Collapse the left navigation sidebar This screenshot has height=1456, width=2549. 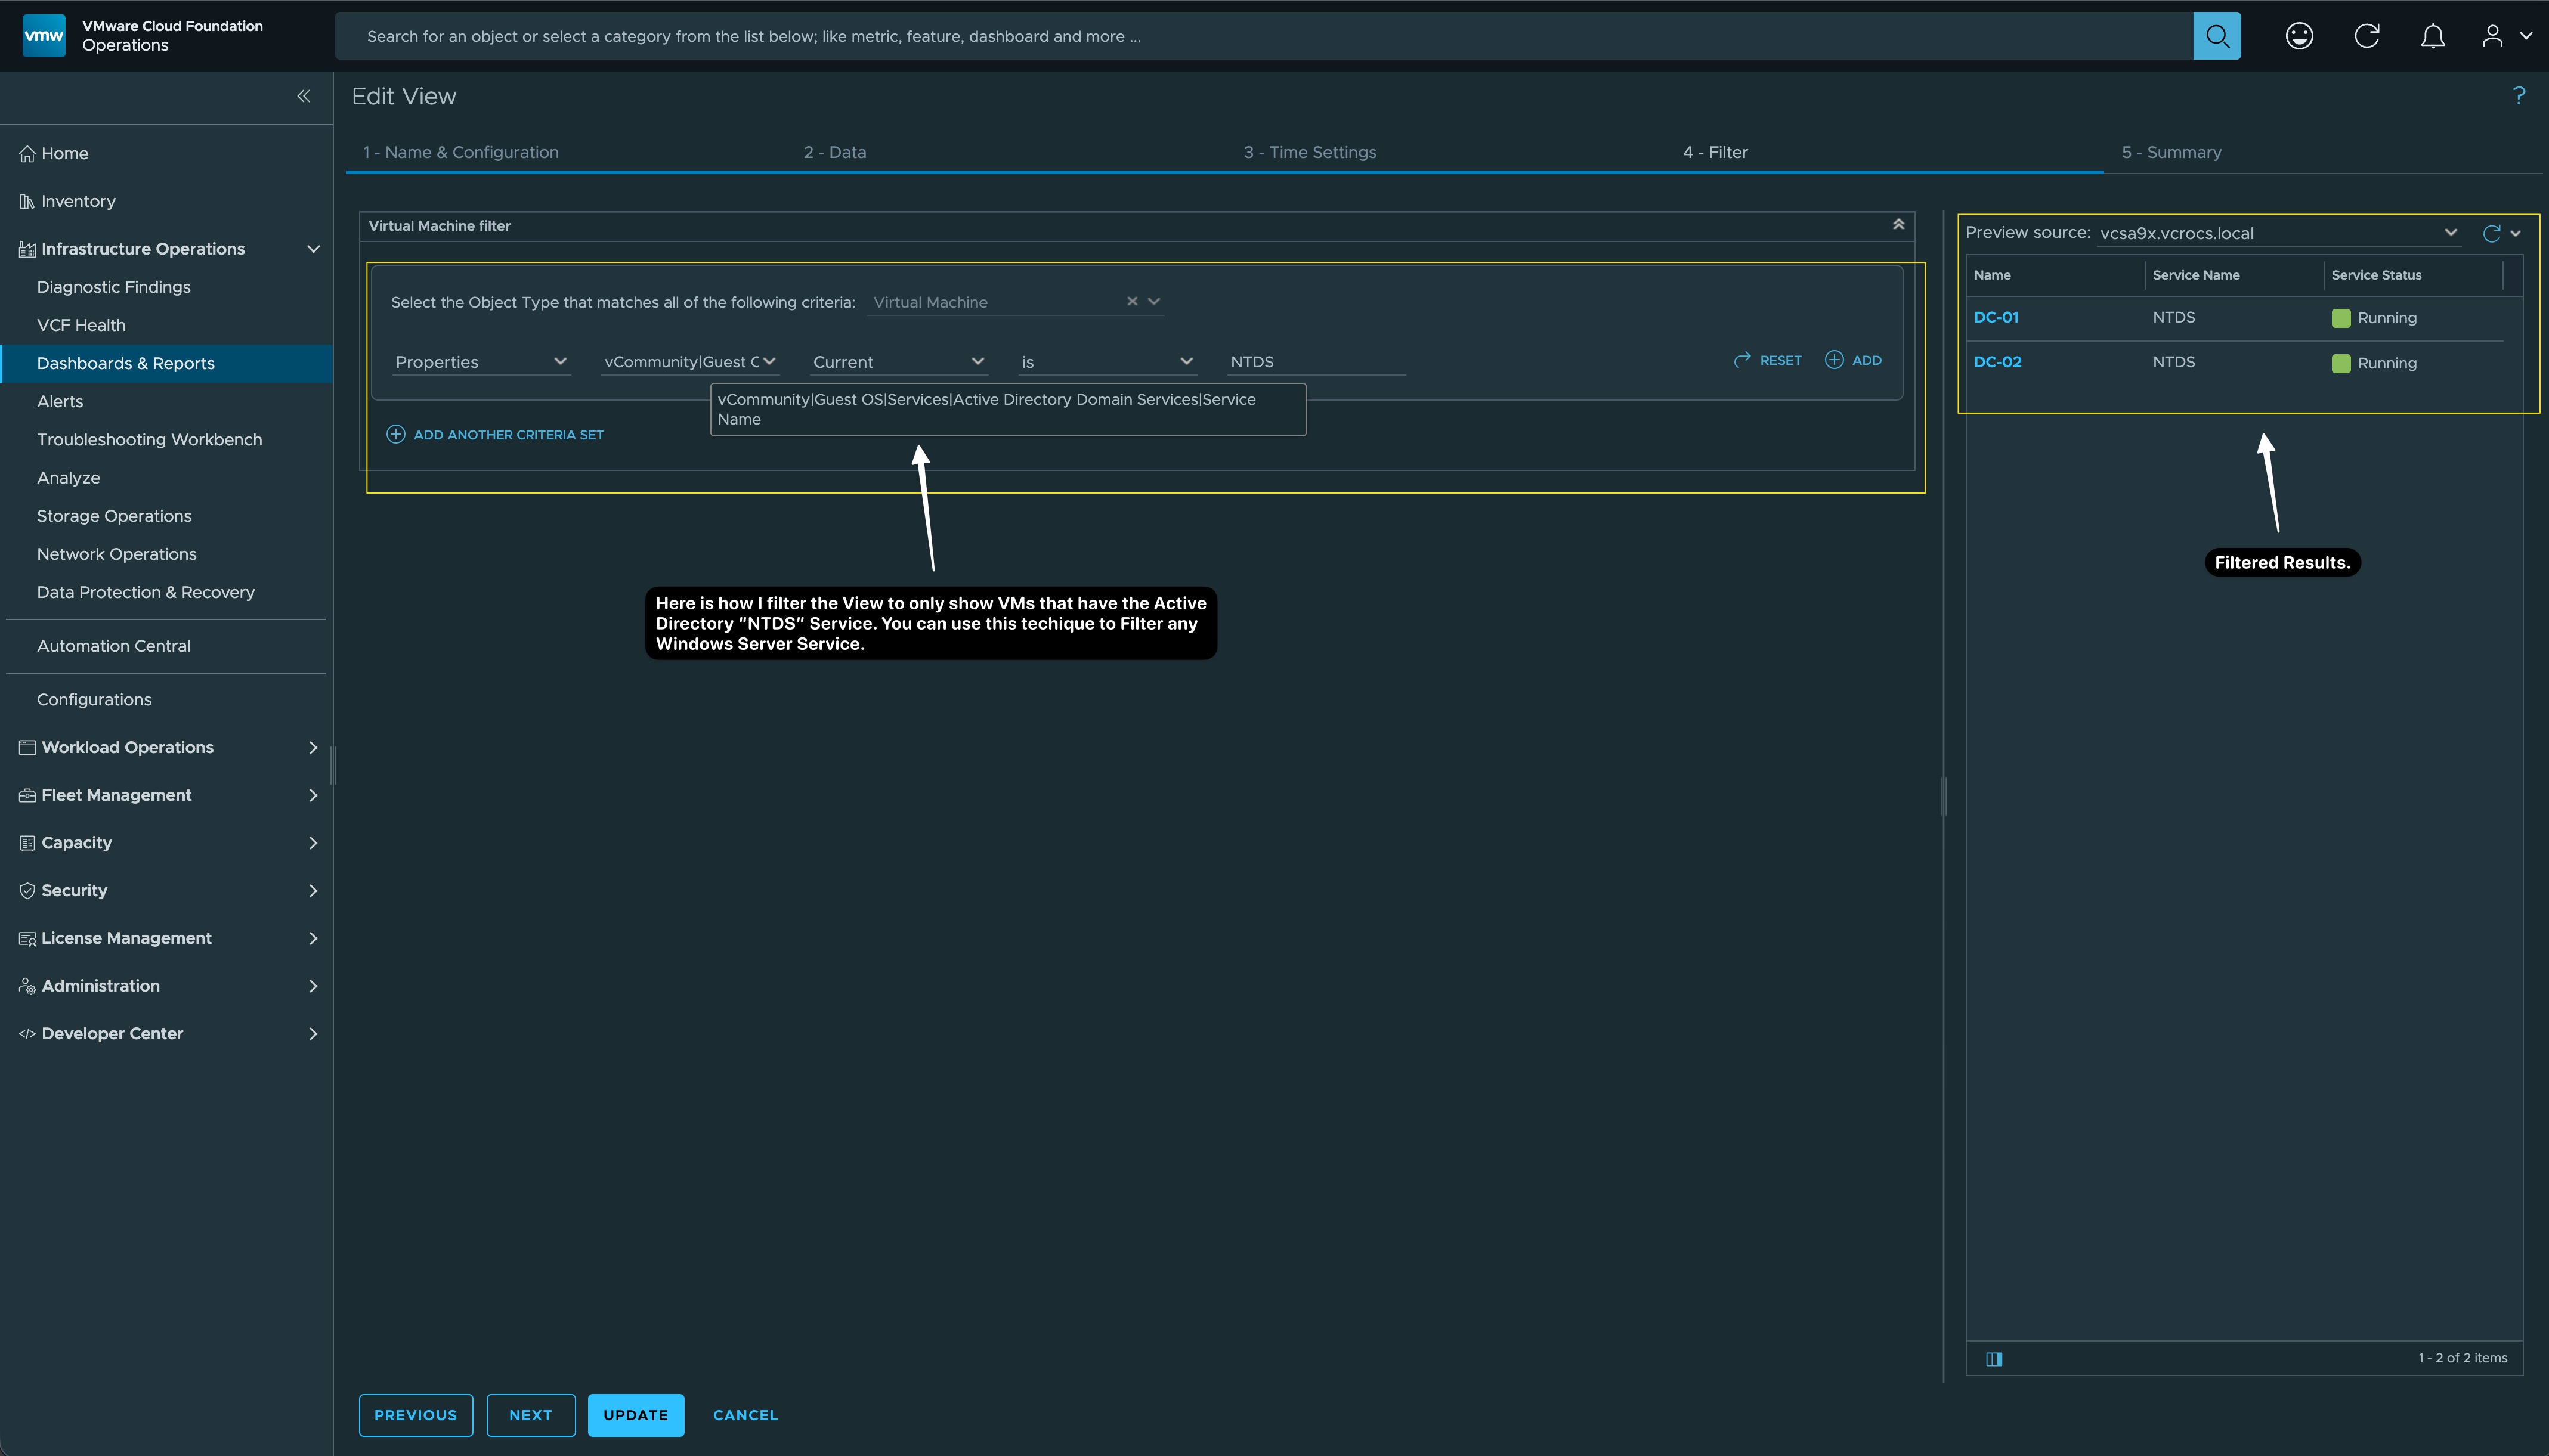pos(303,96)
